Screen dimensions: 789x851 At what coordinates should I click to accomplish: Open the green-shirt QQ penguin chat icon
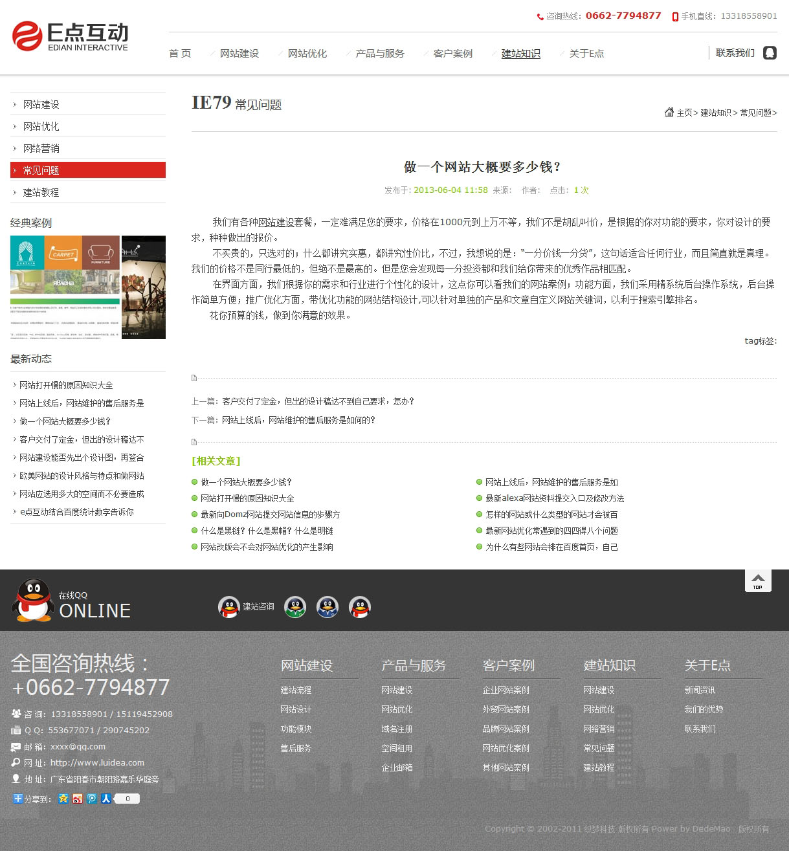click(295, 607)
